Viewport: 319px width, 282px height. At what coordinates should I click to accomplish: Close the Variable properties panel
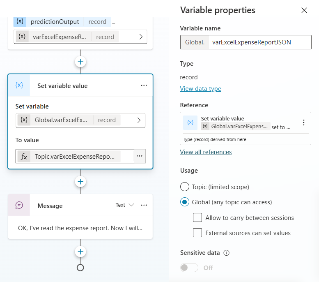(x=304, y=10)
